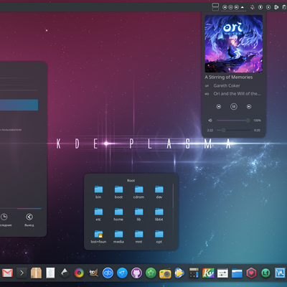
Task: Open the color wheel app in dock
Action: [79, 273]
